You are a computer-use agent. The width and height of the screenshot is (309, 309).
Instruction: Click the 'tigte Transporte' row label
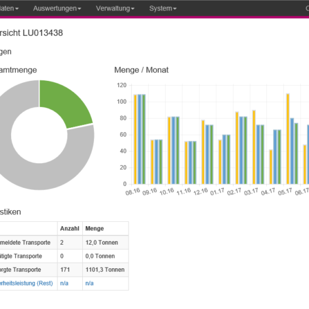21,256
